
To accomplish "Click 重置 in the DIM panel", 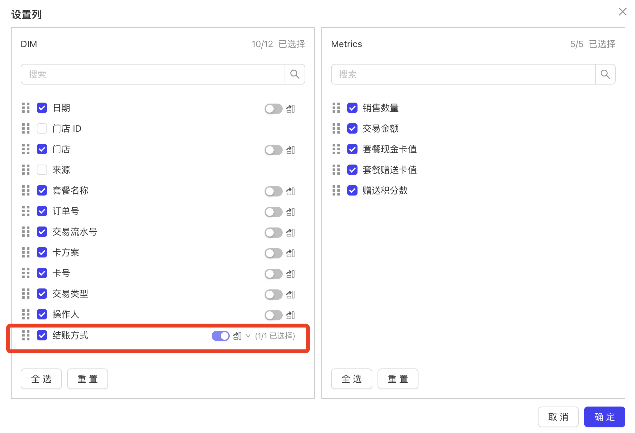I will pyautogui.click(x=87, y=379).
